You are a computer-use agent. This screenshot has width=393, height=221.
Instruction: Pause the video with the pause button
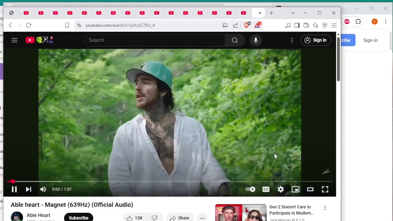[x=14, y=189]
